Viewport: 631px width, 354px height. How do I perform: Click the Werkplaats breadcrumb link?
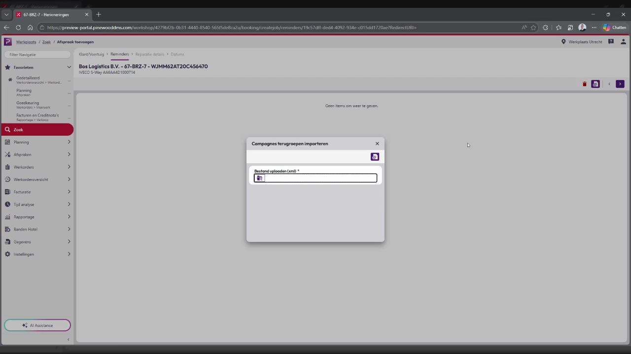click(x=26, y=42)
